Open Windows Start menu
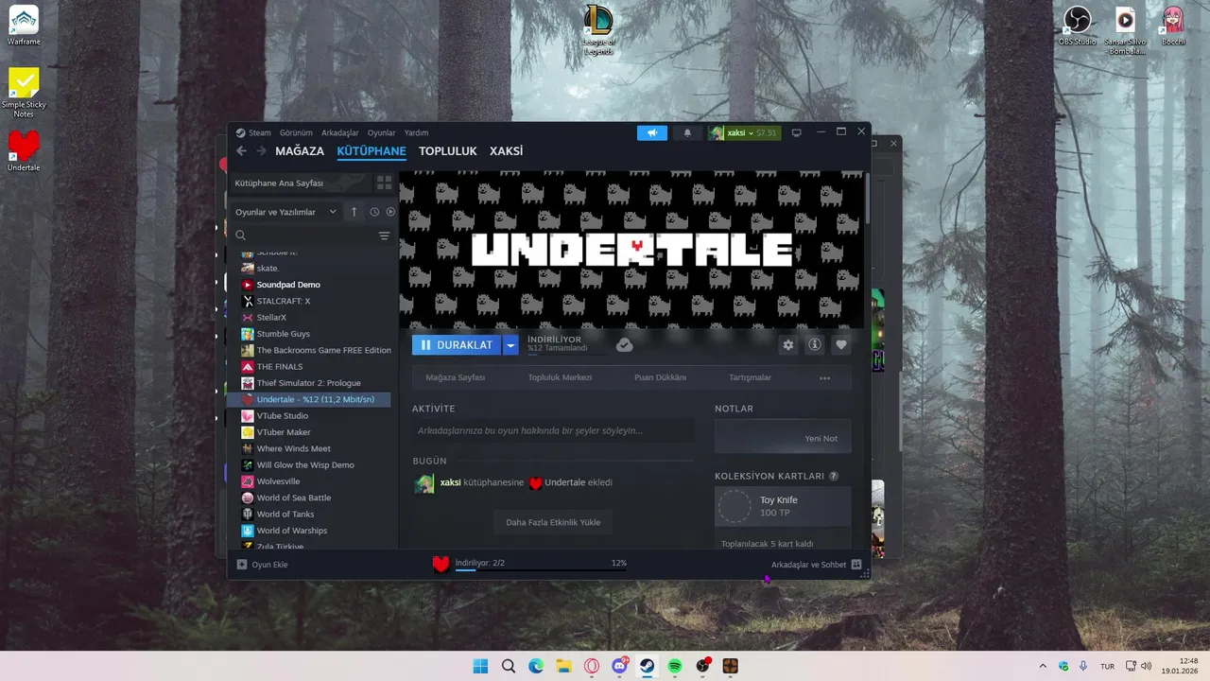 (x=480, y=666)
